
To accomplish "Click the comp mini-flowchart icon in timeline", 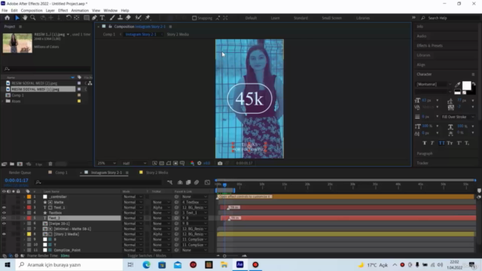I will [x=169, y=182].
